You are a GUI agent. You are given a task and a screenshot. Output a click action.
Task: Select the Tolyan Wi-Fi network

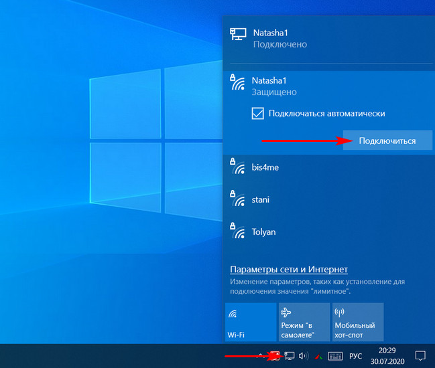click(328, 232)
